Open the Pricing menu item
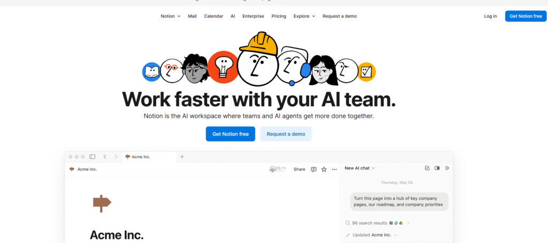 pyautogui.click(x=278, y=16)
